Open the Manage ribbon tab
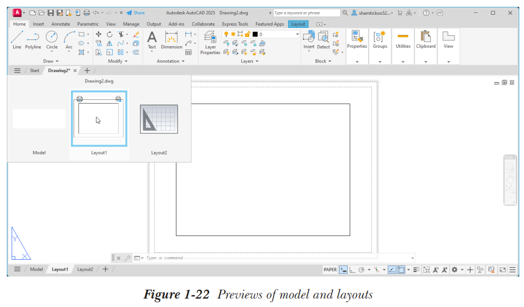Viewport: 524px width, 307px height. tap(131, 24)
